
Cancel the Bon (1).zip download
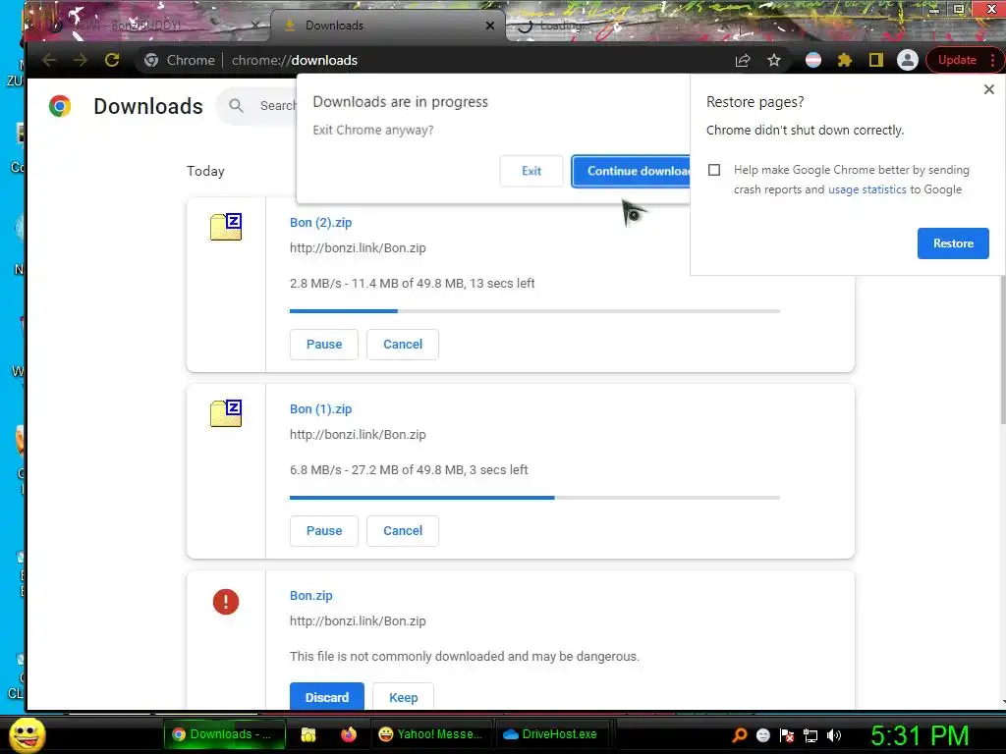coord(403,531)
